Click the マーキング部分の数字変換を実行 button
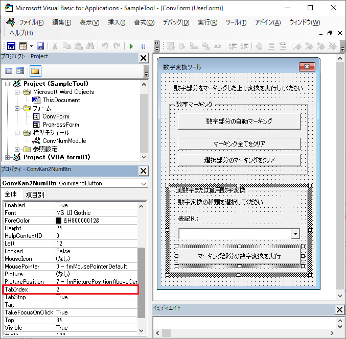 [240, 256]
